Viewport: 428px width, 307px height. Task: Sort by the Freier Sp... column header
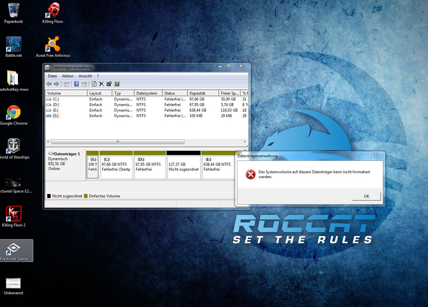tap(230, 93)
